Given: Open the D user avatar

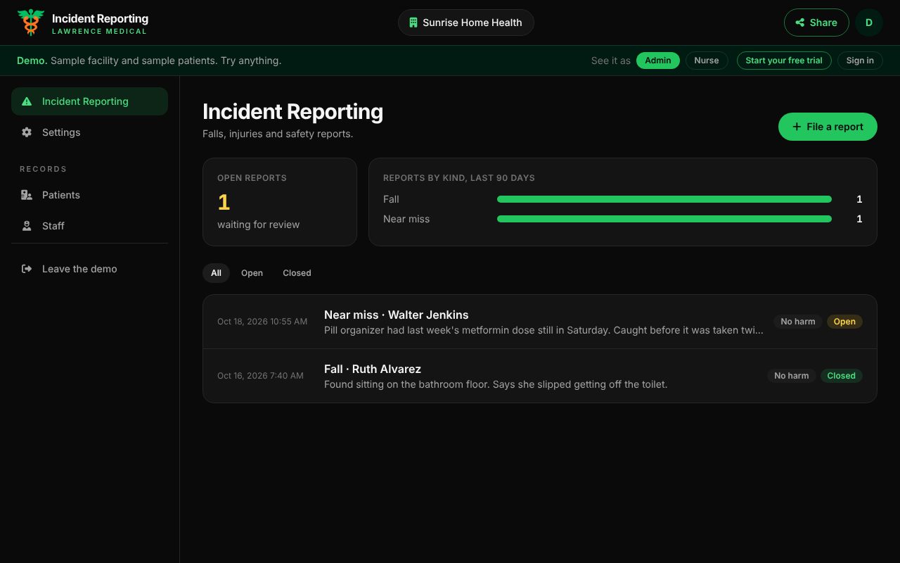Looking at the screenshot, I should [x=869, y=23].
